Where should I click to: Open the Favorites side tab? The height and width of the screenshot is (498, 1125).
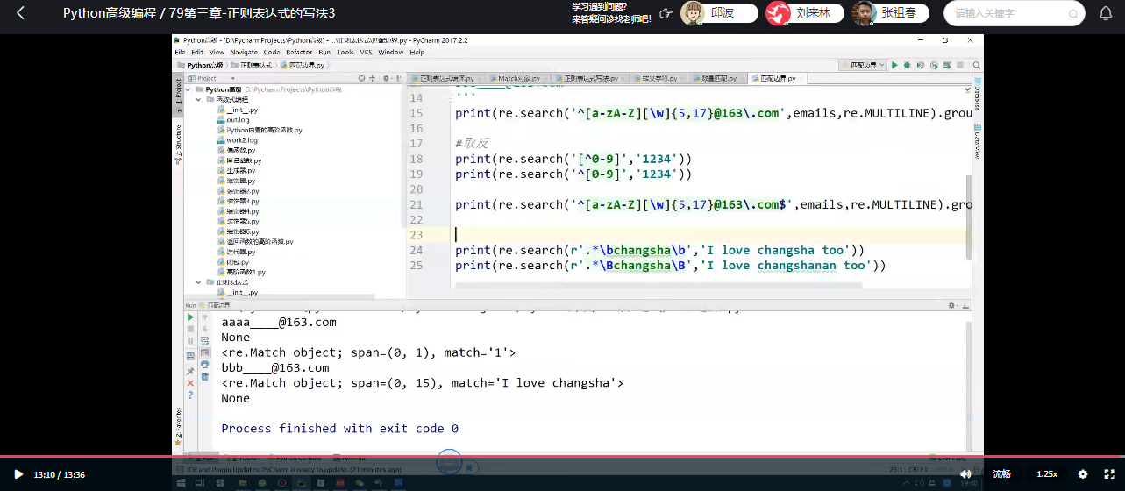point(178,427)
